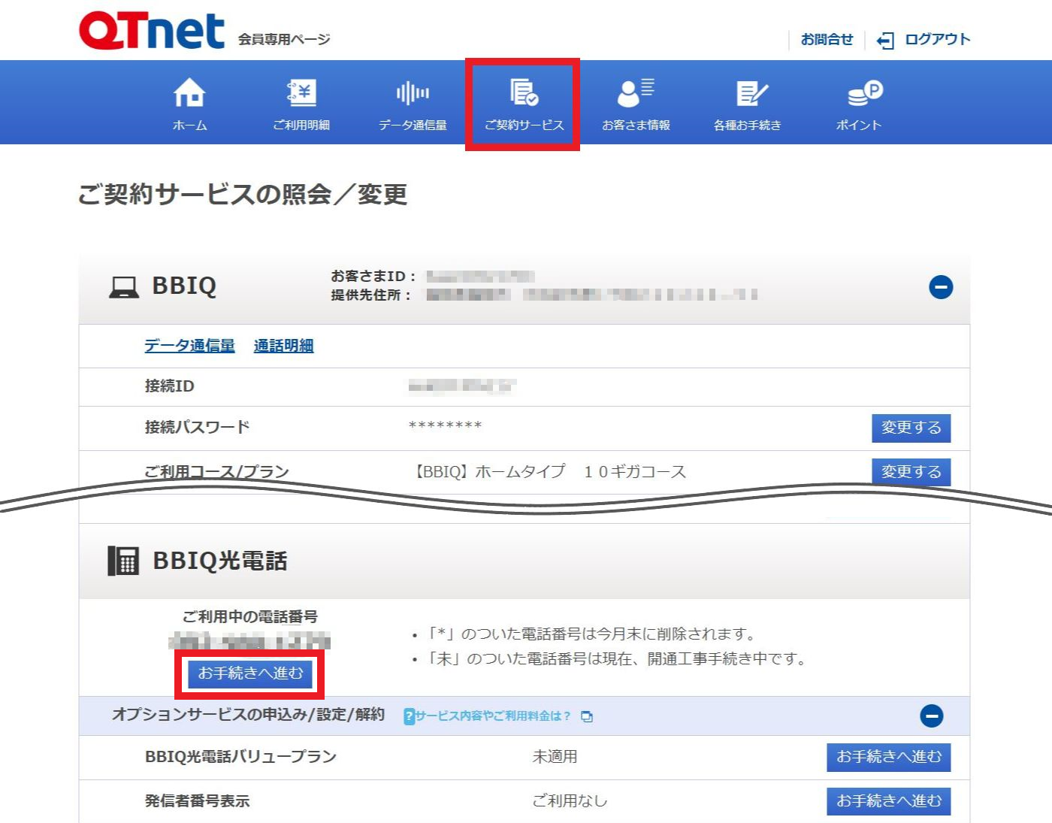Click the BBIQ光電話 phone icon
Viewport: 1052px width, 823px height.
(123, 561)
